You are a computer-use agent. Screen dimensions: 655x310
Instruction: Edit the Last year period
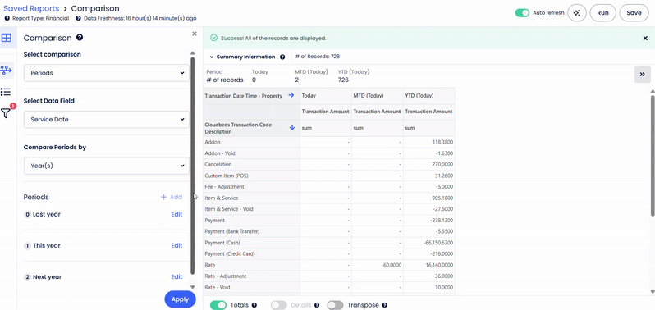176,214
